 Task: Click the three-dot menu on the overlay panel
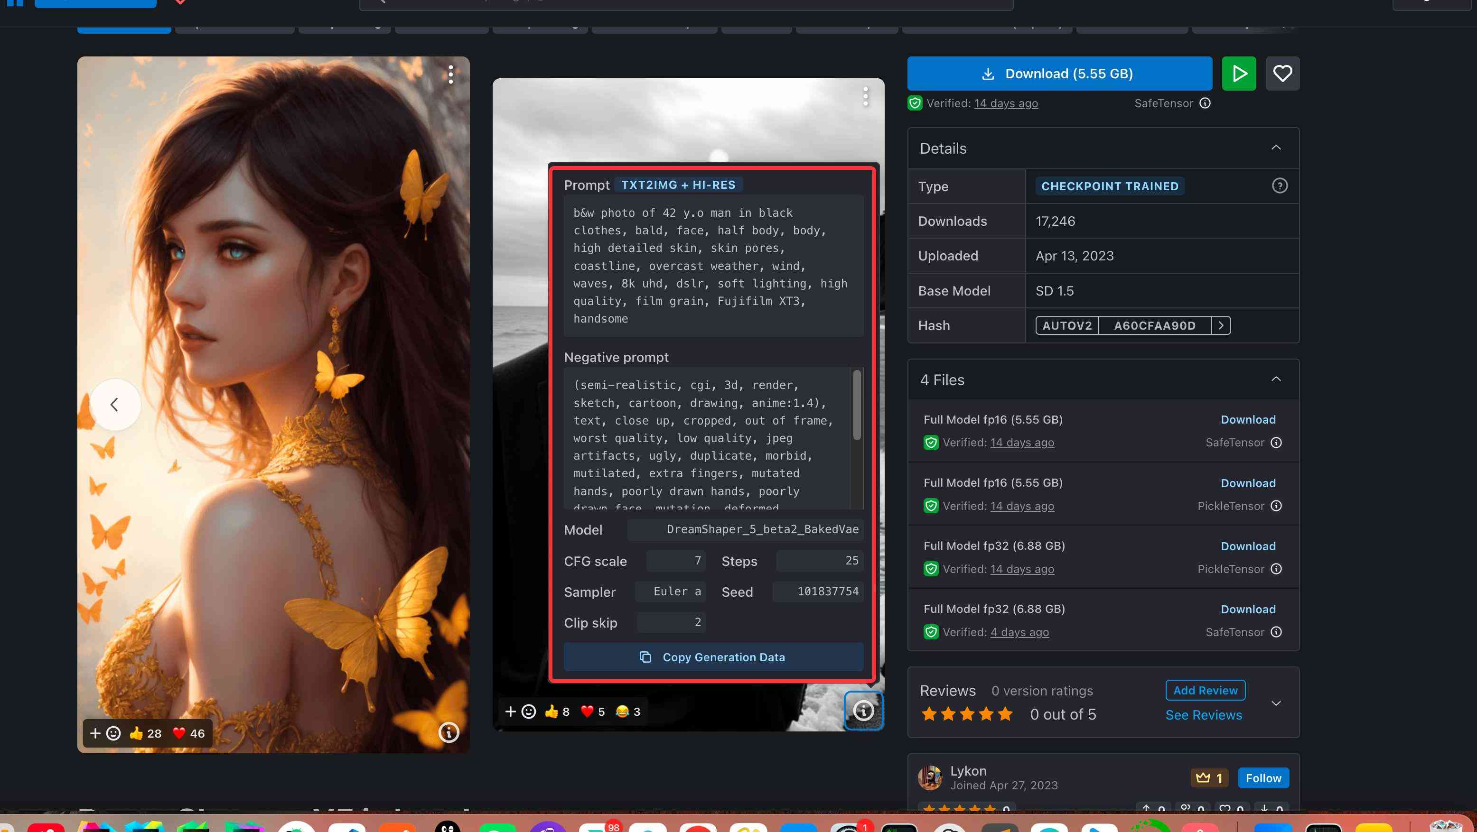coord(864,95)
